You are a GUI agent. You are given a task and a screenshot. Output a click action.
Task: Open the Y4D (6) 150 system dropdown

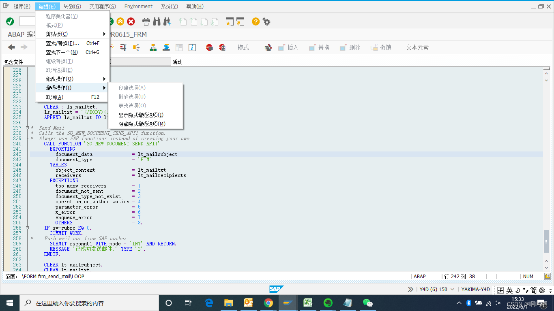436,289
